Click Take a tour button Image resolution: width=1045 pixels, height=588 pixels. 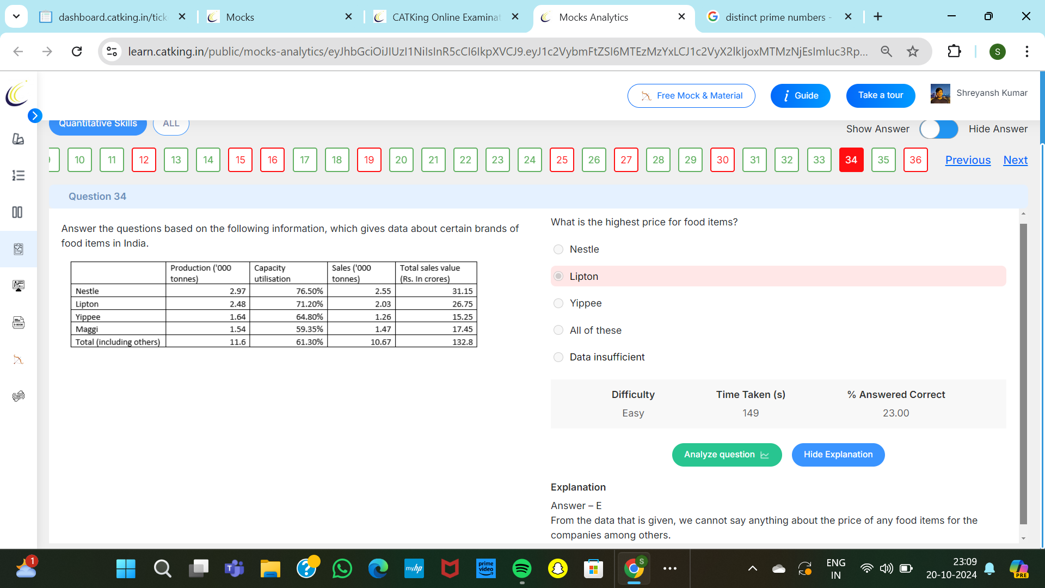click(881, 95)
